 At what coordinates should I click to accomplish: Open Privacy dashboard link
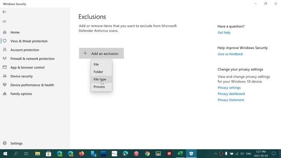coord(231,93)
